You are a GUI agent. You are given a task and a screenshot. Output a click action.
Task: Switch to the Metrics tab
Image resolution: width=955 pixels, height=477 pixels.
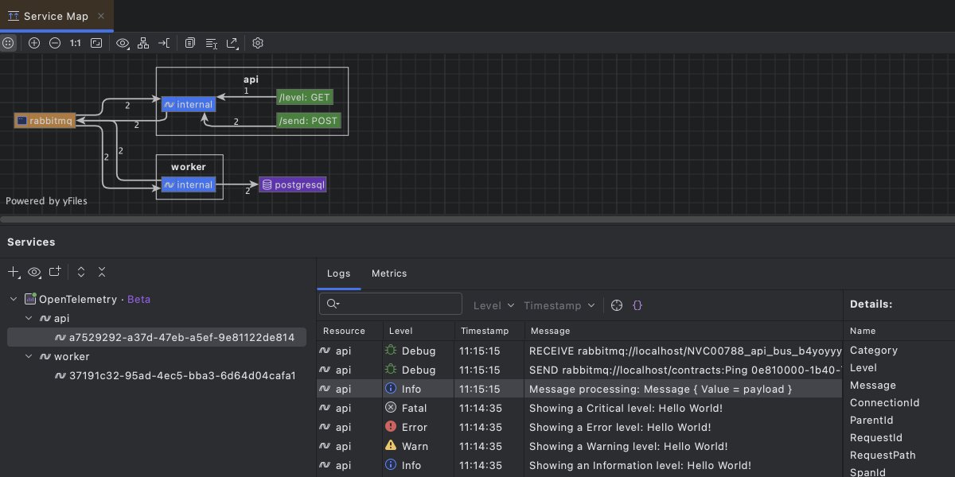coord(389,273)
